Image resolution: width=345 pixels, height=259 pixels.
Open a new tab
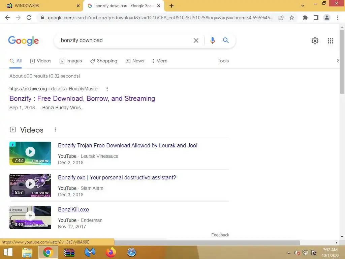point(171,6)
